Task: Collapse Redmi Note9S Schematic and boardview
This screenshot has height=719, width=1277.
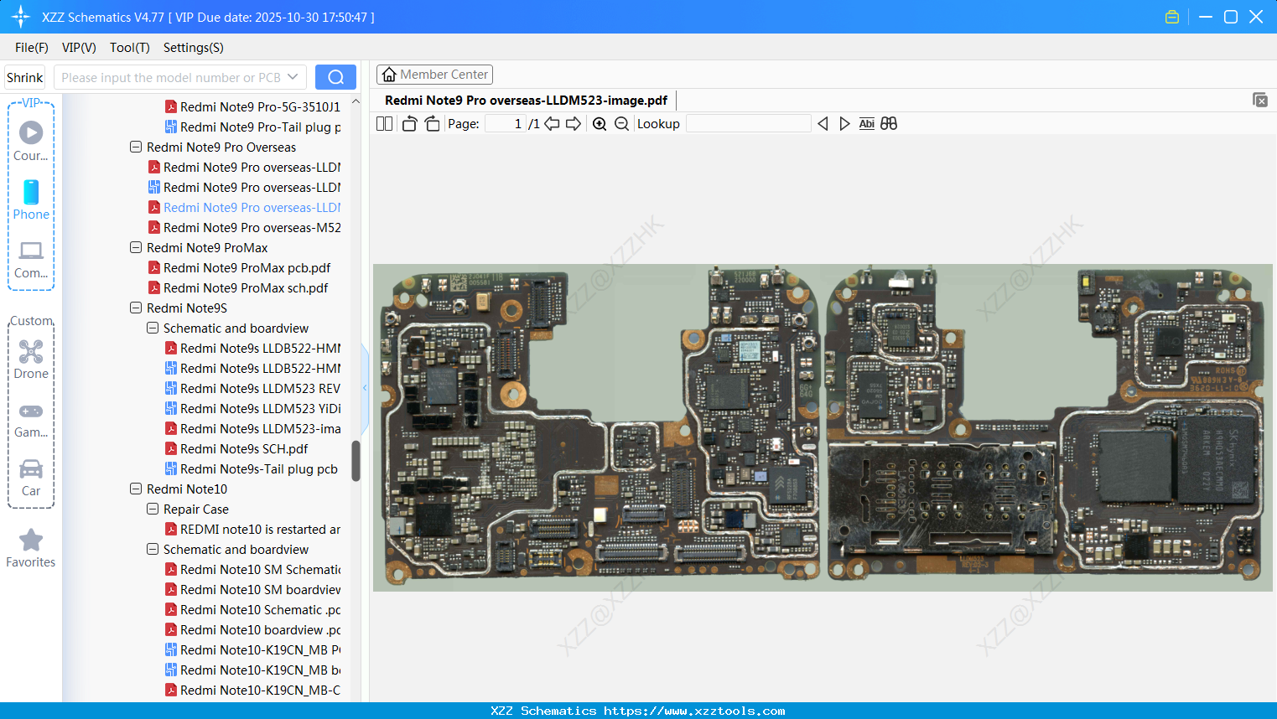Action: click(153, 328)
